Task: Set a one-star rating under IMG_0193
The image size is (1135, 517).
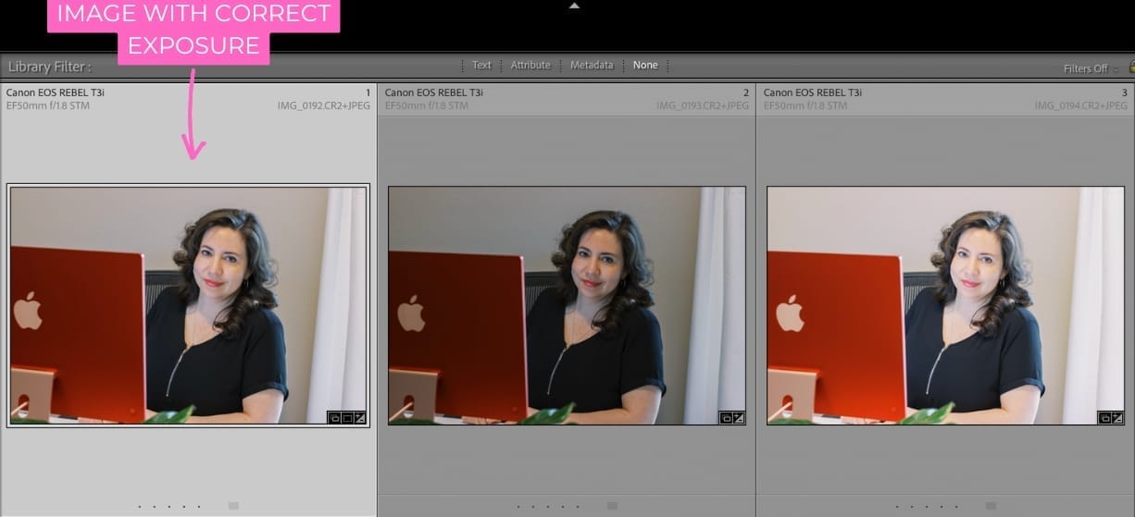Action: coord(518,507)
